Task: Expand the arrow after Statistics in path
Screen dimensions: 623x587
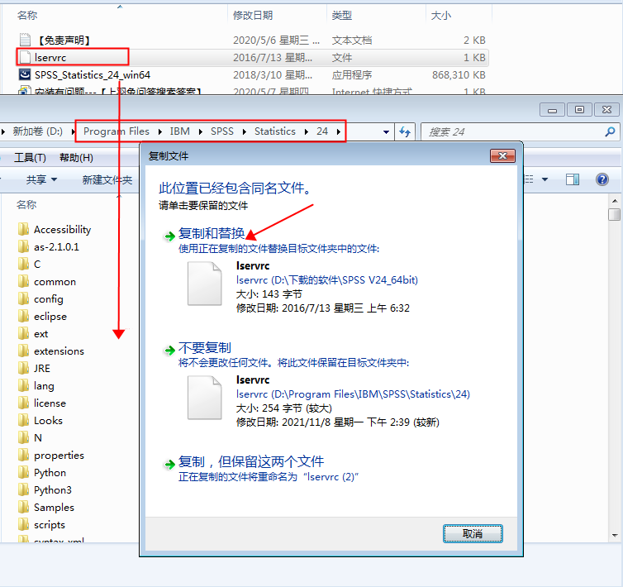Action: [306, 131]
